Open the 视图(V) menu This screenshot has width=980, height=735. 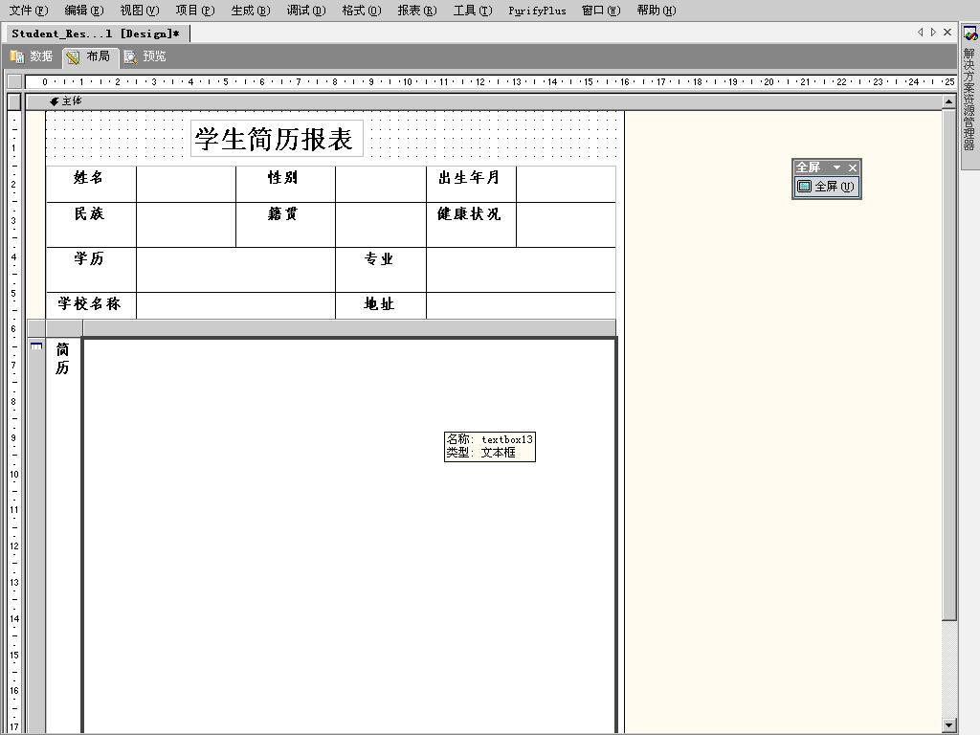click(x=140, y=11)
